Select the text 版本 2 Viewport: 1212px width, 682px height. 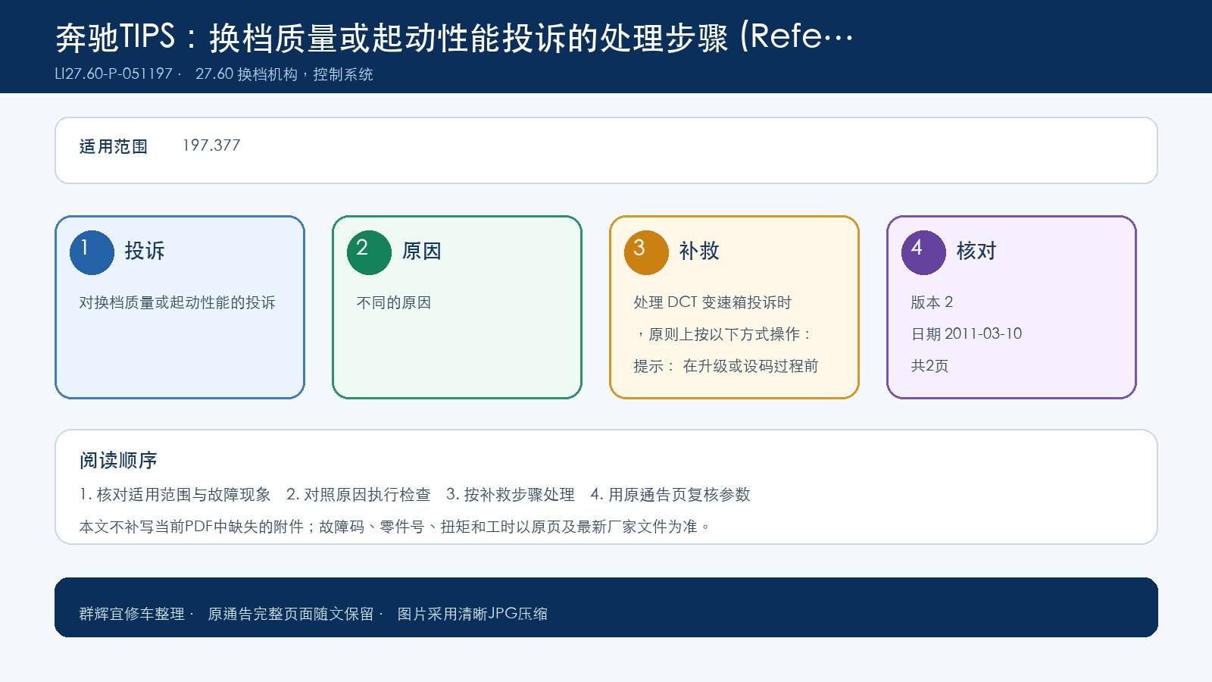pos(932,302)
